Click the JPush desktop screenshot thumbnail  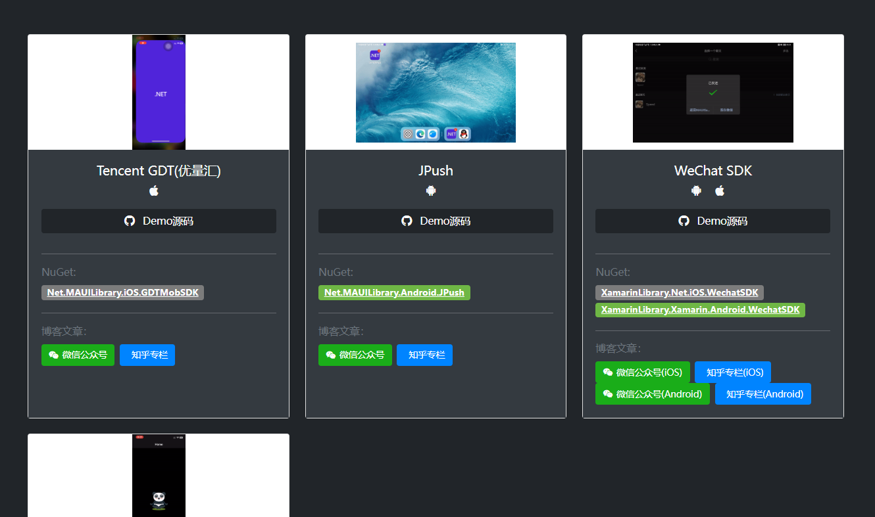(436, 93)
